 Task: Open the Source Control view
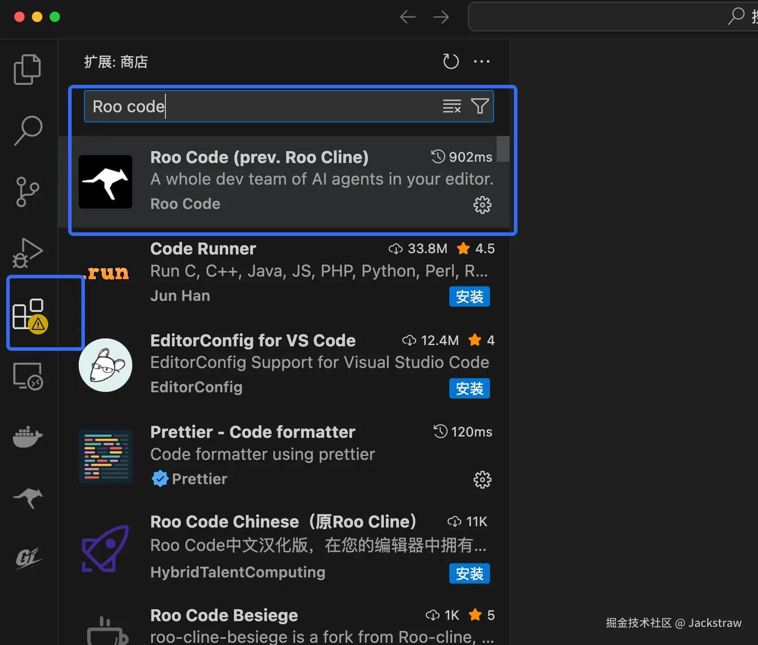(x=27, y=192)
